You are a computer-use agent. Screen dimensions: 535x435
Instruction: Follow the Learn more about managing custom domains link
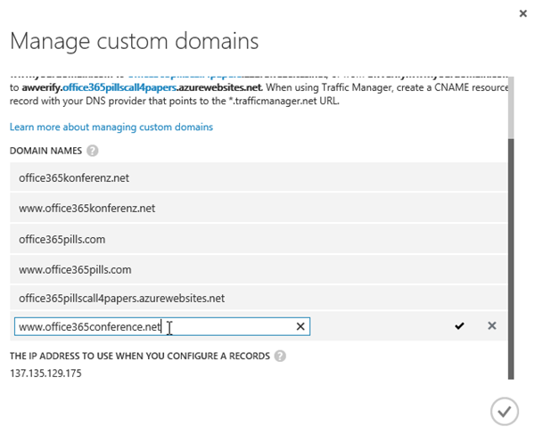[111, 127]
